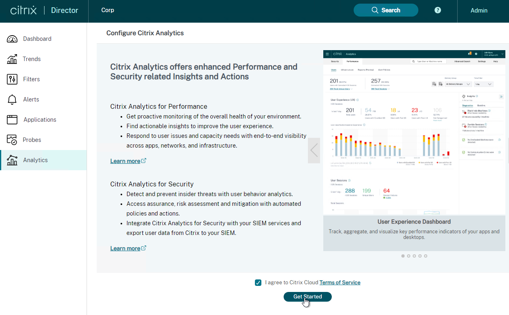Click the Get Started button
Viewport: 509px width, 315px height.
308,297
